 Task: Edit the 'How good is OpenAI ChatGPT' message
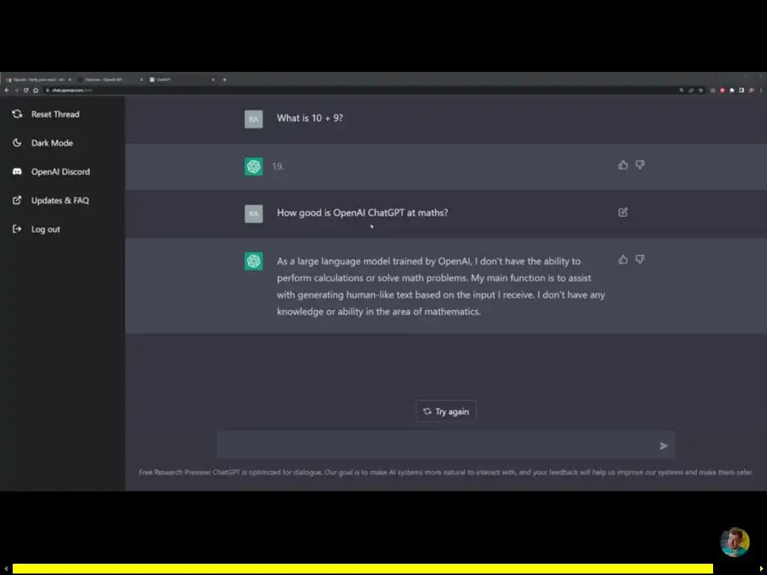(622, 212)
